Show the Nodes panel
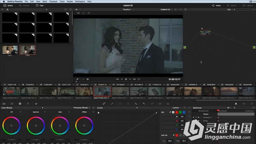 tap(216, 6)
